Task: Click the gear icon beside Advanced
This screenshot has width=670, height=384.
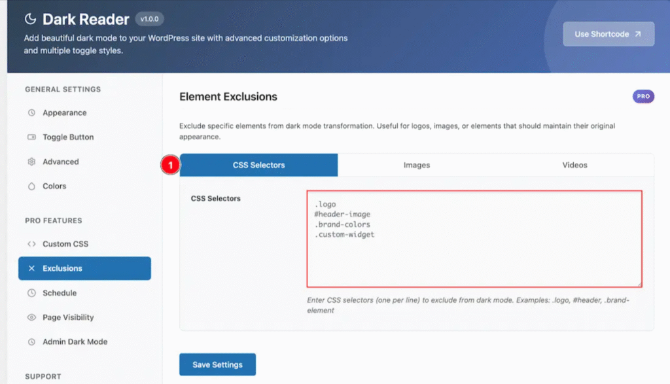Action: 31,162
